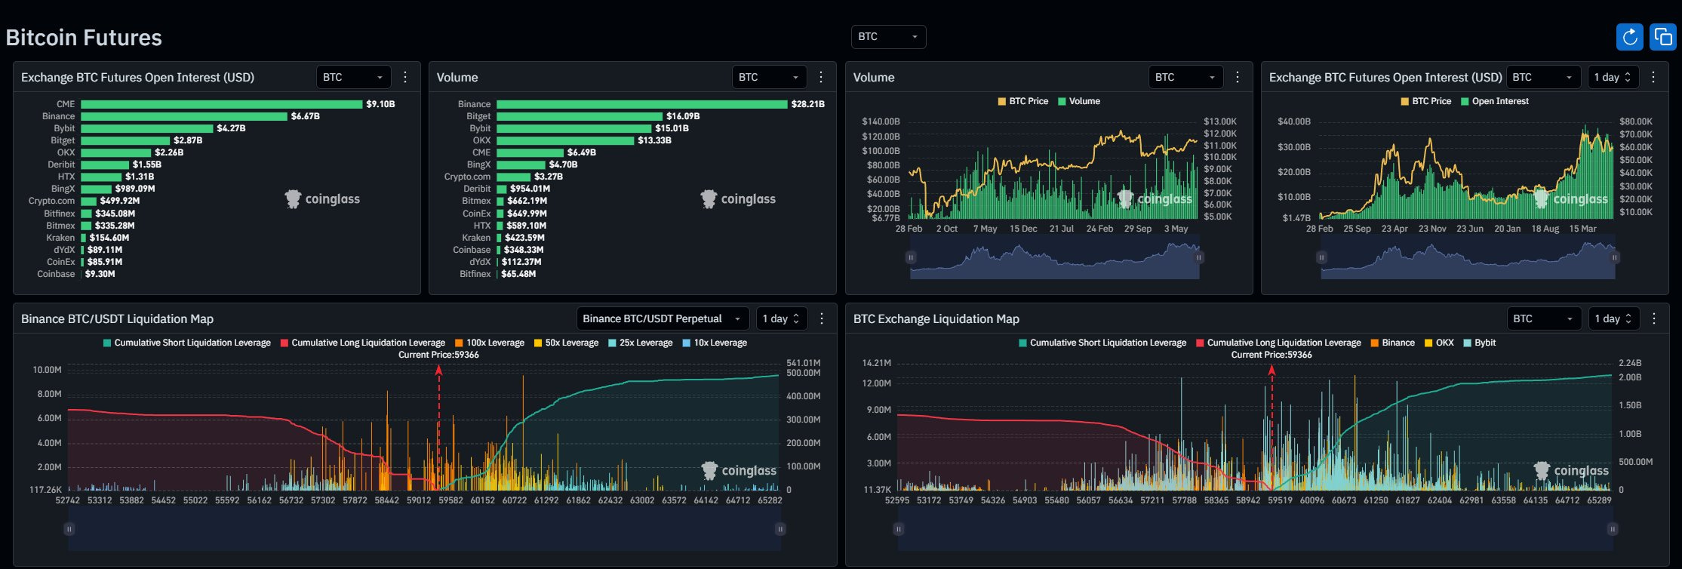Click the CME open interest bar
1682x569 pixels.
tap(222, 104)
